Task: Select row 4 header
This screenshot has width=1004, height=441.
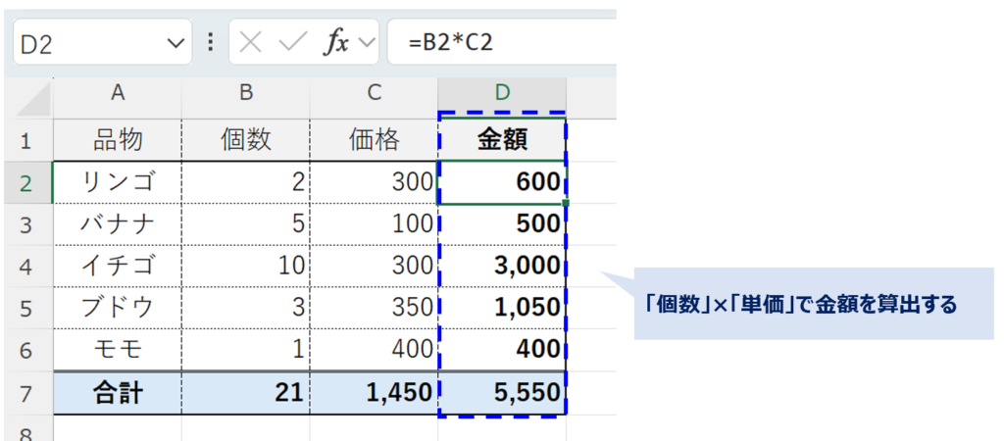Action: (x=28, y=267)
